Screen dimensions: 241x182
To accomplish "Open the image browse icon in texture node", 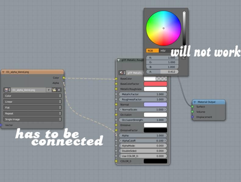I will (x=7, y=90).
